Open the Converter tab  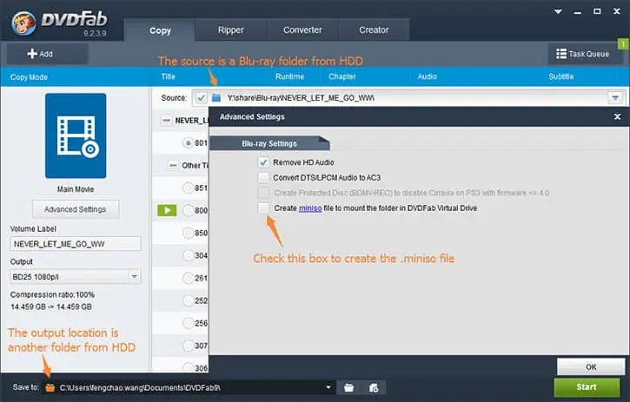(302, 30)
